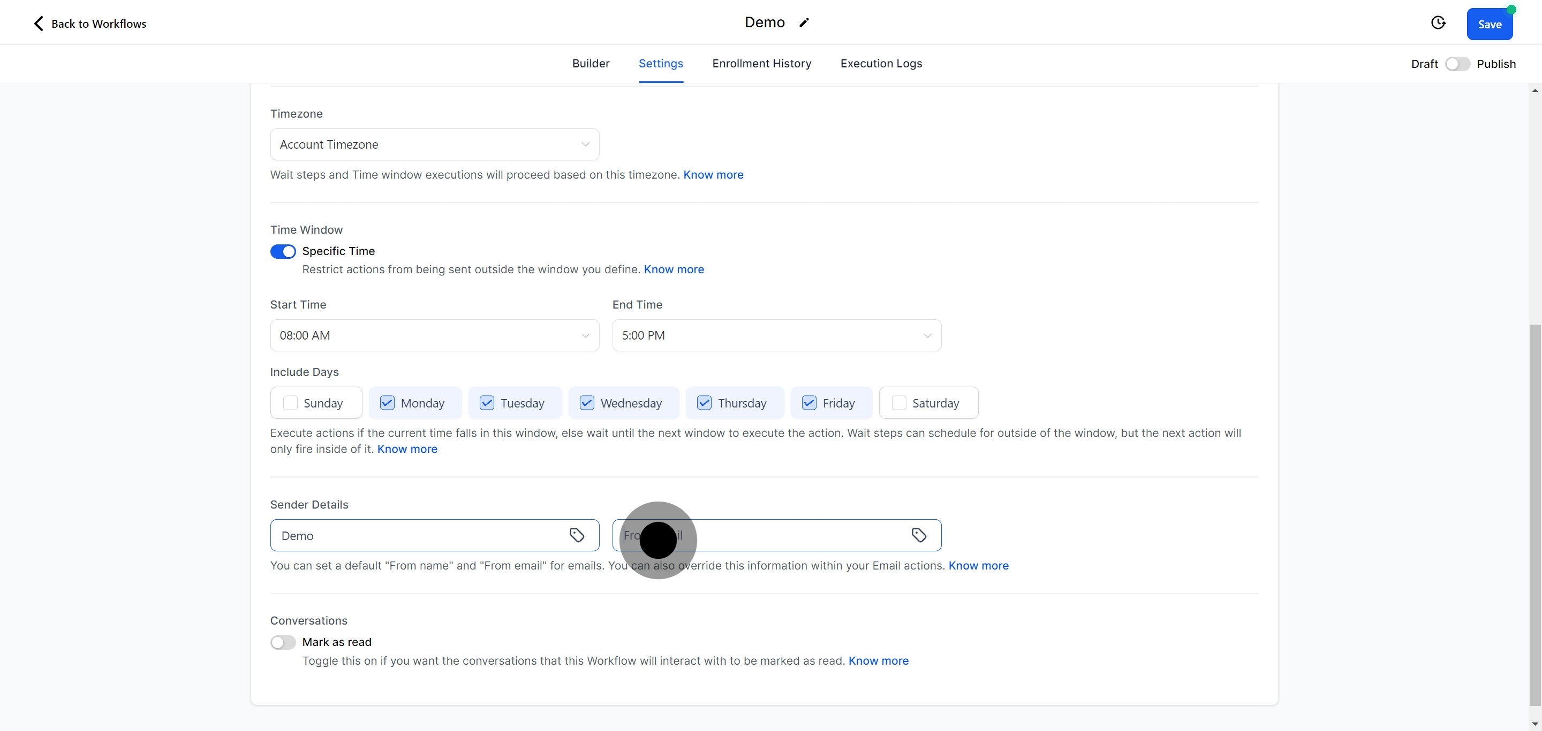Screen dimensions: 1542x731
Task: Enable the Mark as read toggle
Action: (283, 643)
